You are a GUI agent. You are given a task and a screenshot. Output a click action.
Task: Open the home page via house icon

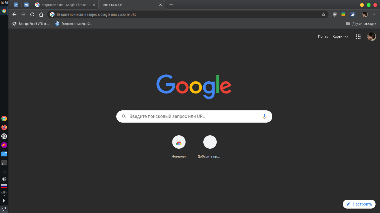[x=41, y=14]
